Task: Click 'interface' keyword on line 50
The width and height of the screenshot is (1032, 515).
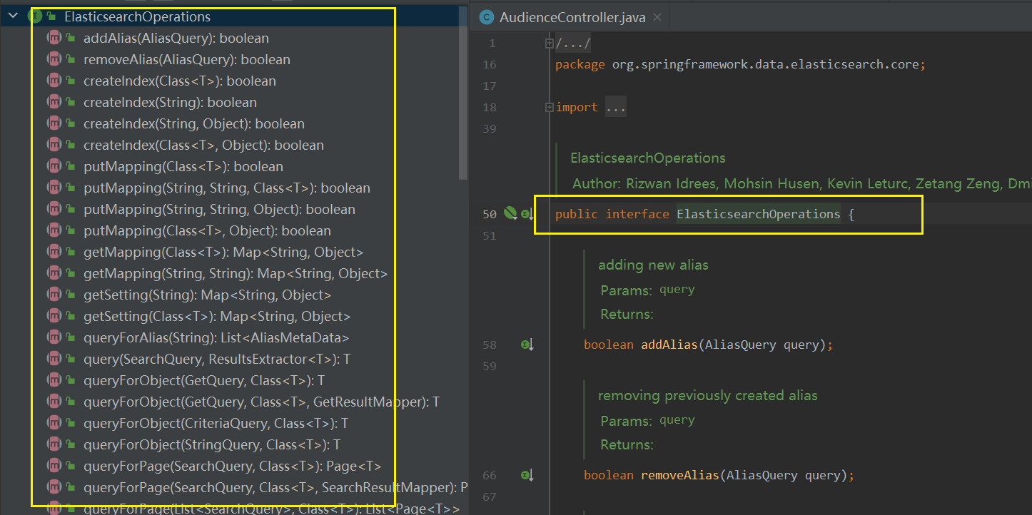Action: tap(637, 214)
